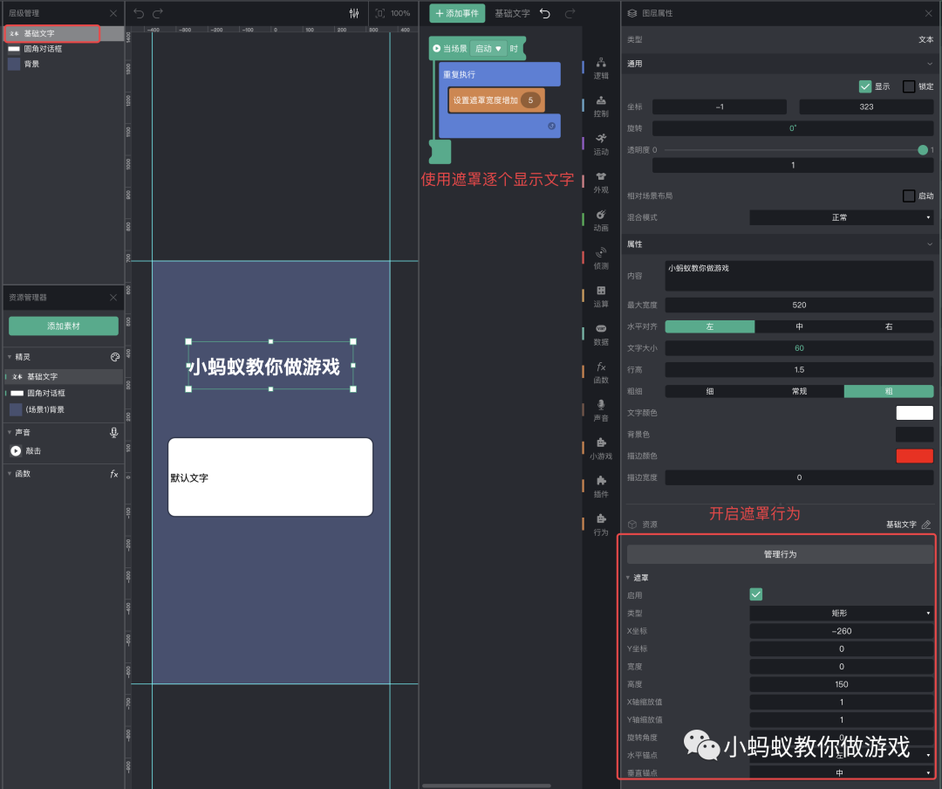The height and width of the screenshot is (789, 942).
Task: Set font weight to 粗
Action: click(889, 392)
